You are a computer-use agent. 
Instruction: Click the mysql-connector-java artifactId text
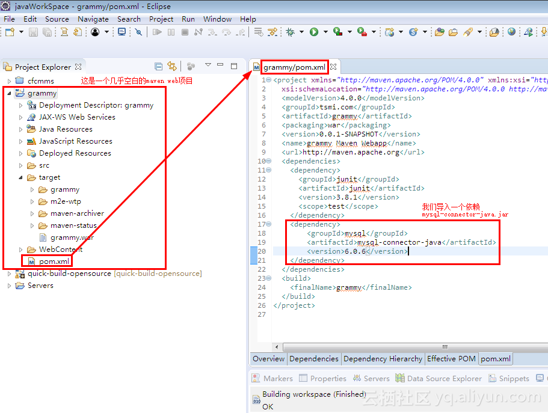click(x=399, y=242)
